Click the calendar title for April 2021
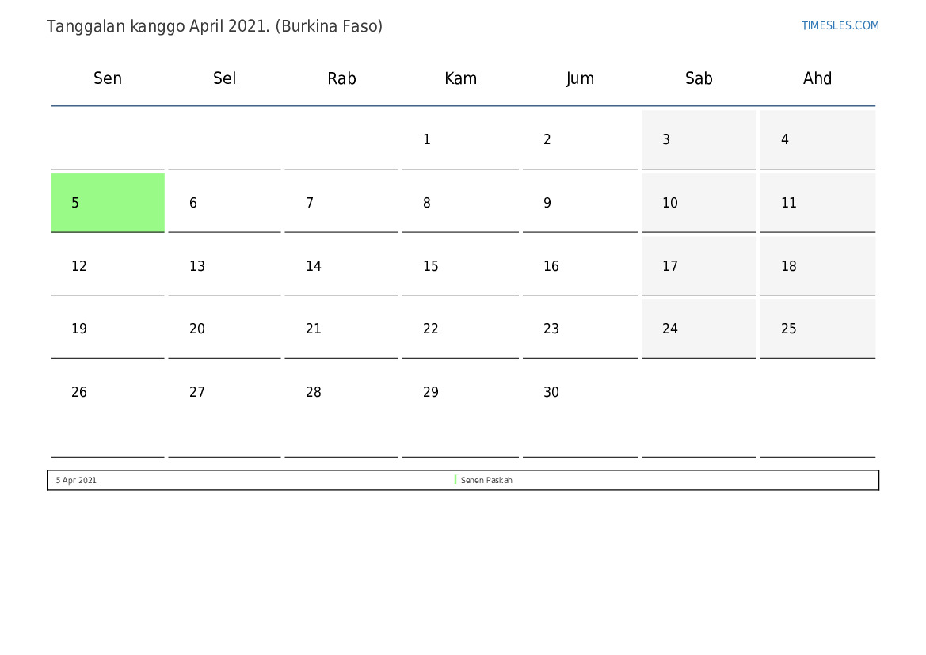Viewport: 926px width, 655px height. pyautogui.click(x=215, y=26)
